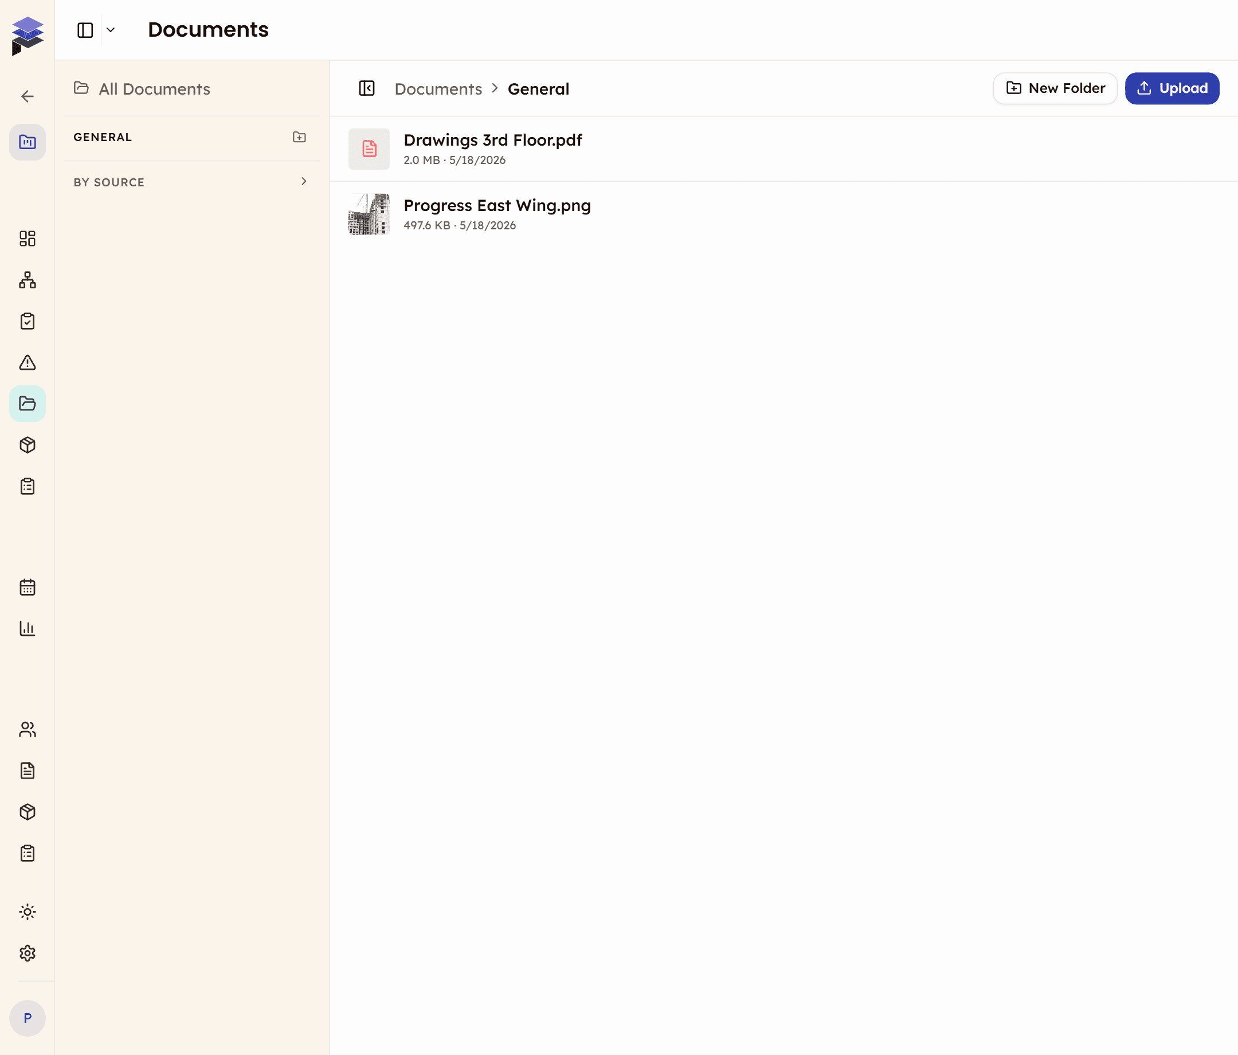Select the open folder Documents icon in sidebar

[x=28, y=404]
